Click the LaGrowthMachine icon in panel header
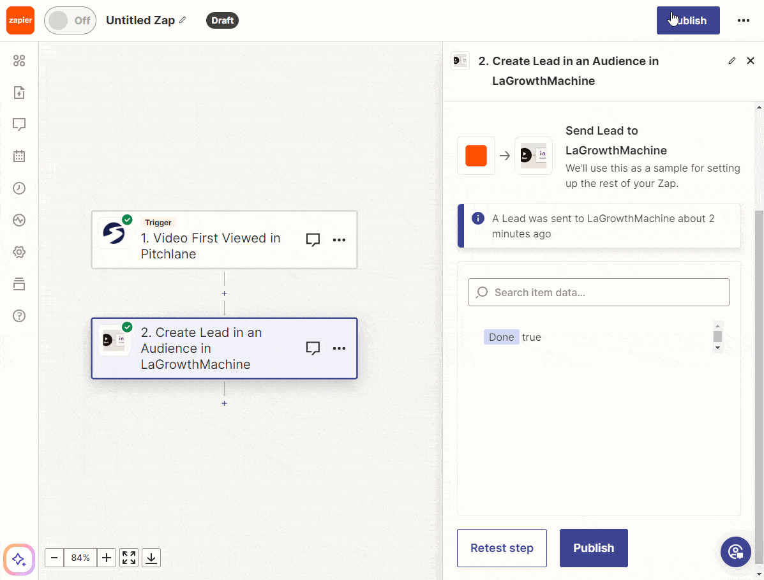 click(460, 61)
